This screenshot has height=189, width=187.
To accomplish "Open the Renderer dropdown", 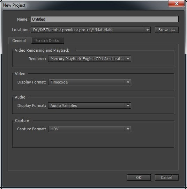I will (x=90, y=59).
